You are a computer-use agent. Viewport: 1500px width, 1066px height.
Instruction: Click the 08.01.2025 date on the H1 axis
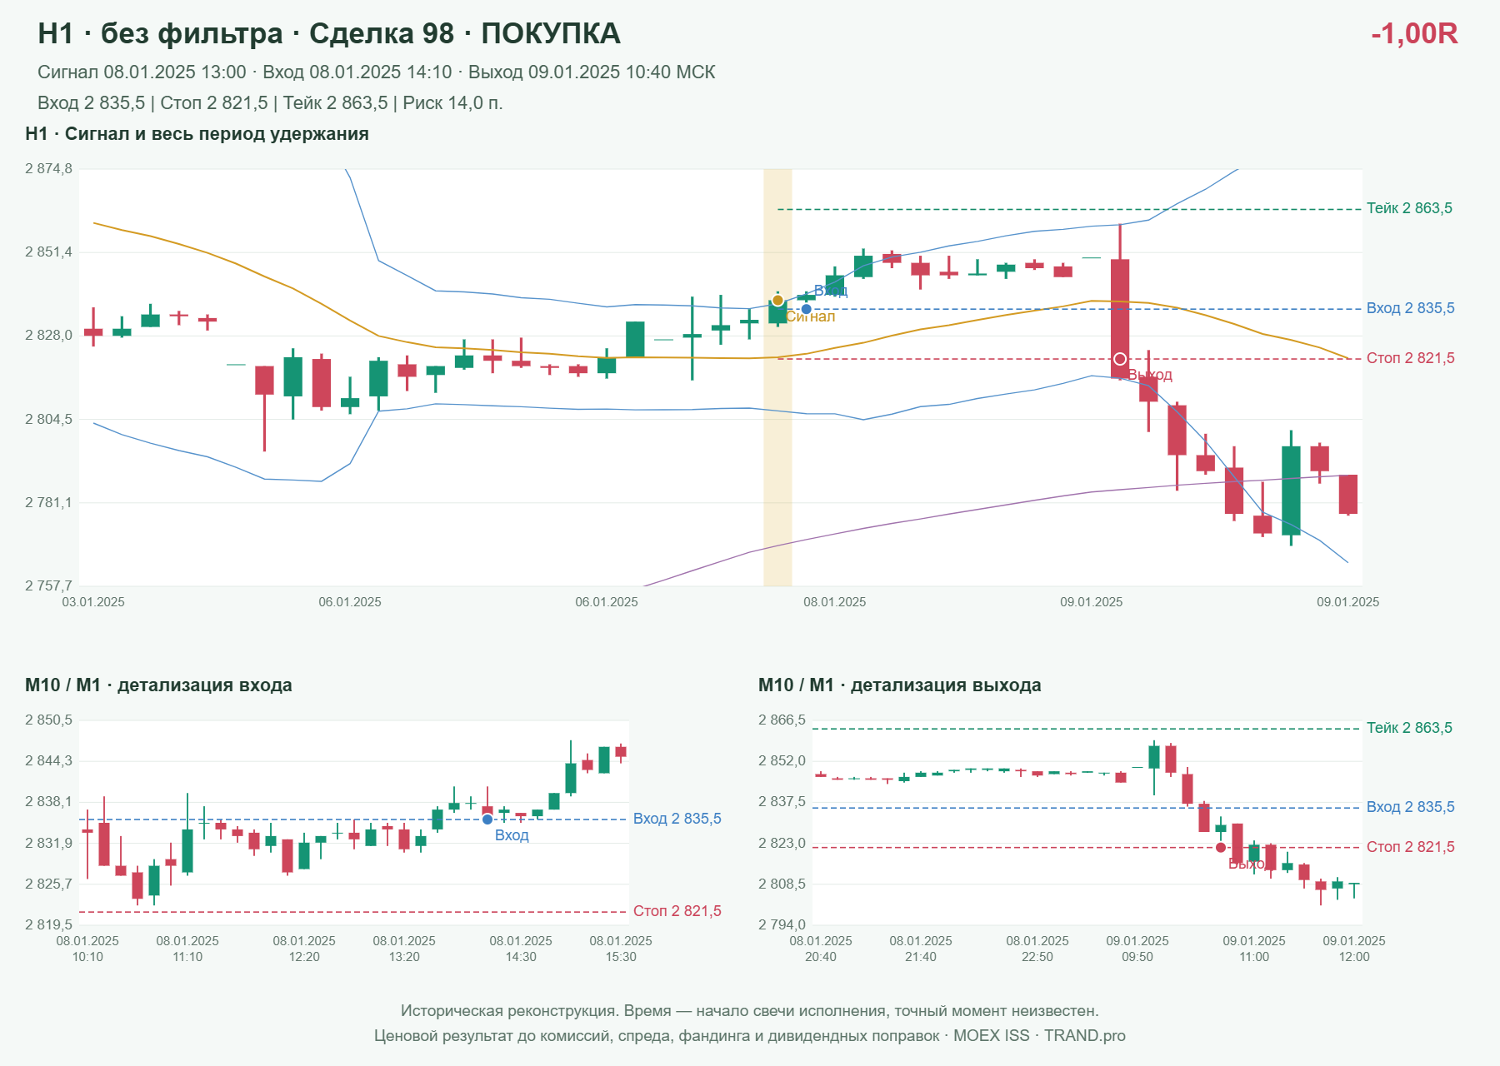tap(834, 602)
